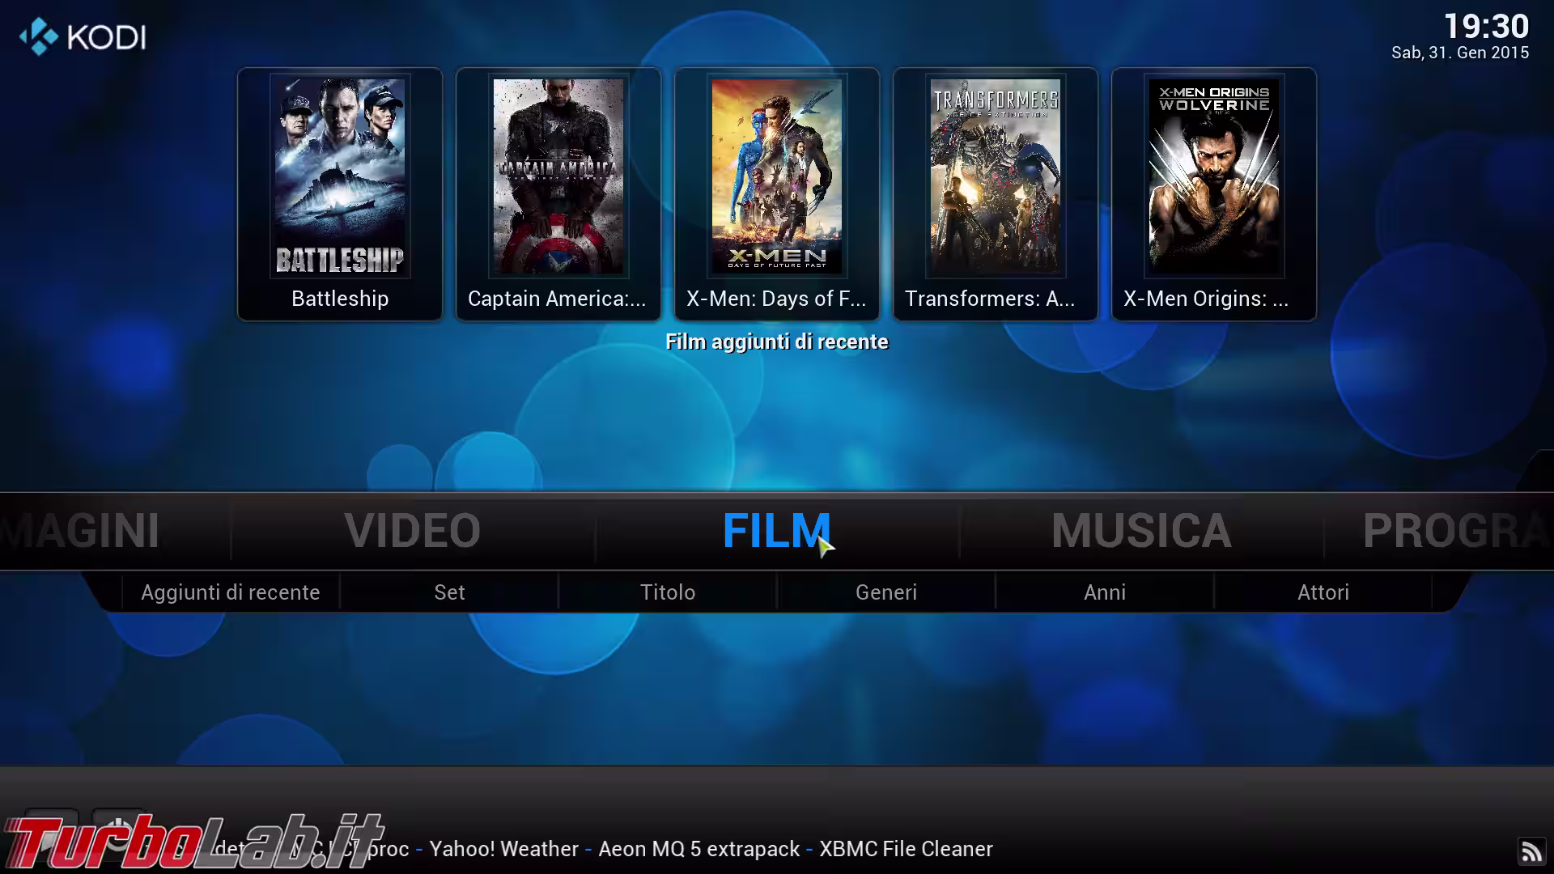Image resolution: width=1554 pixels, height=874 pixels.
Task: Click the 19:30 clock display
Action: [1487, 26]
